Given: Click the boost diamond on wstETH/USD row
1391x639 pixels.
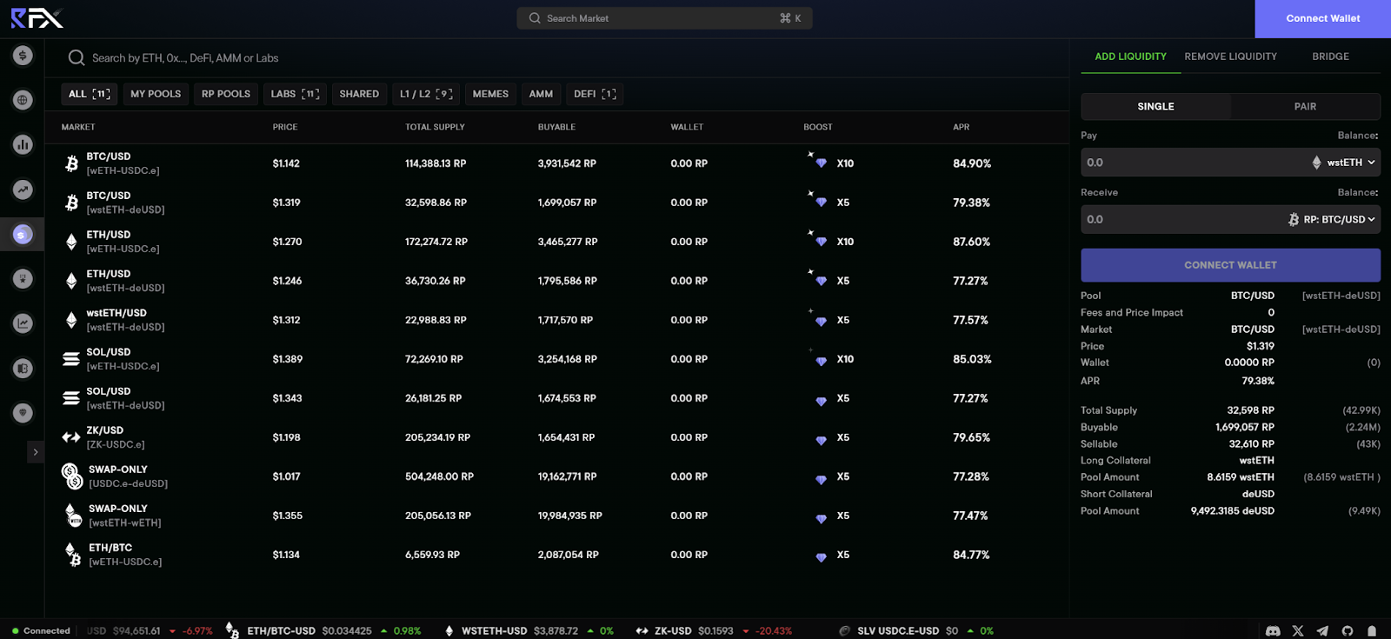Looking at the screenshot, I should click(821, 321).
